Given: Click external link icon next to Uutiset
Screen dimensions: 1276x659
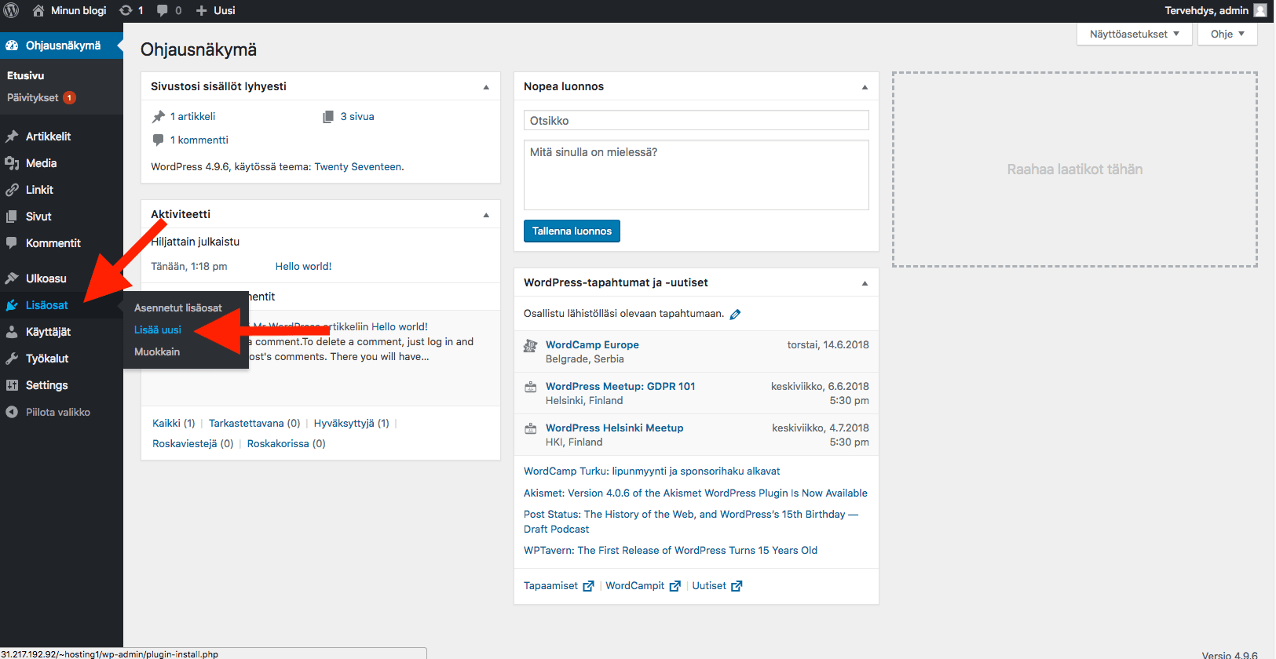Looking at the screenshot, I should tap(737, 586).
